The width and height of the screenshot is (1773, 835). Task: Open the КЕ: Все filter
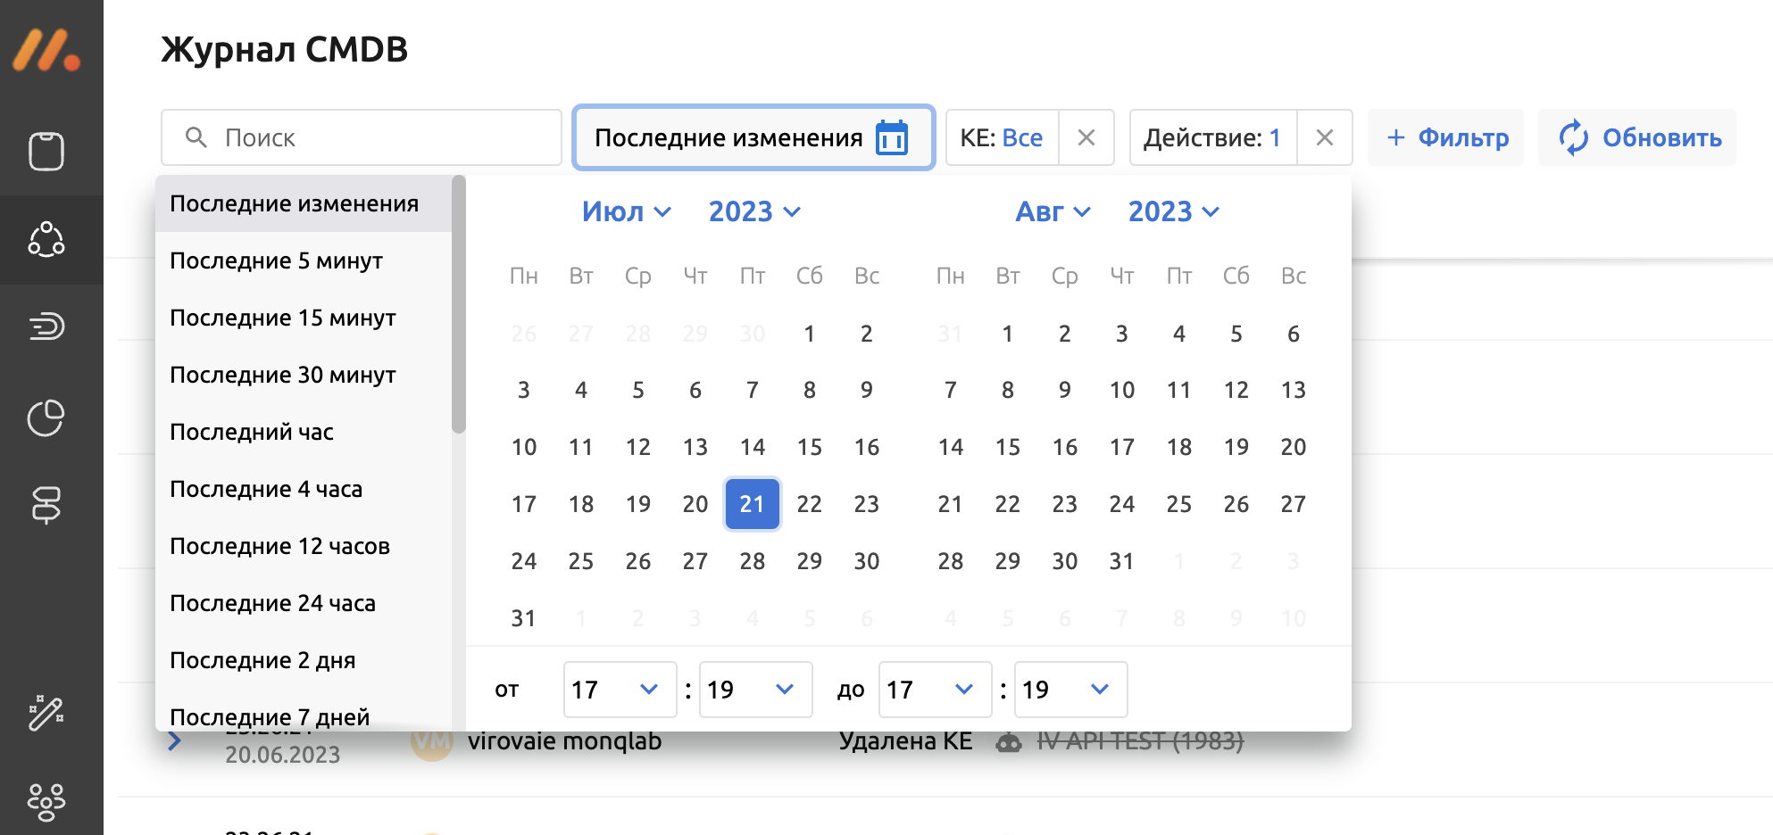point(1002,137)
